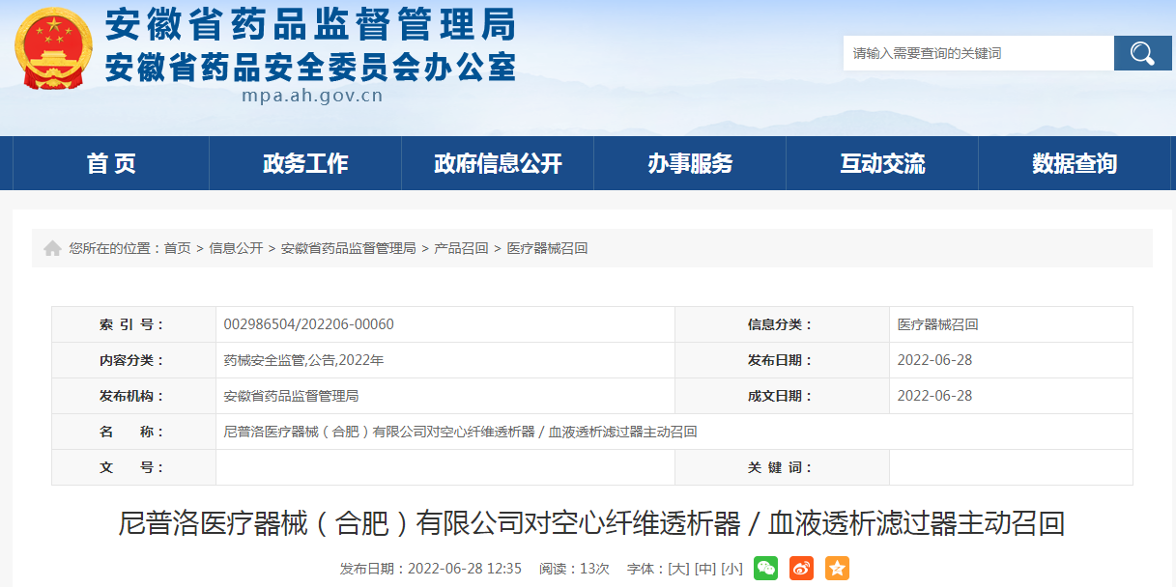Go to 信息公开 breadcrumb link
This screenshot has height=587, width=1176.
click(x=236, y=248)
